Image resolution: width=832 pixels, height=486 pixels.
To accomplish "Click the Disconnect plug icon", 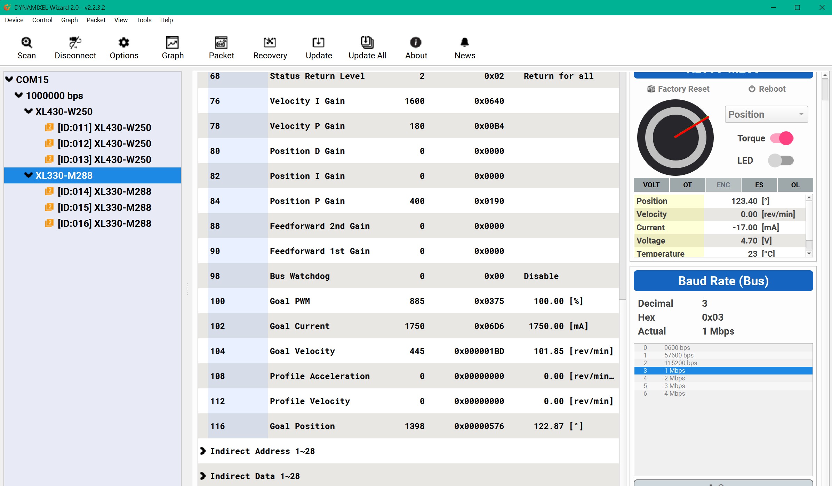I will [x=75, y=42].
